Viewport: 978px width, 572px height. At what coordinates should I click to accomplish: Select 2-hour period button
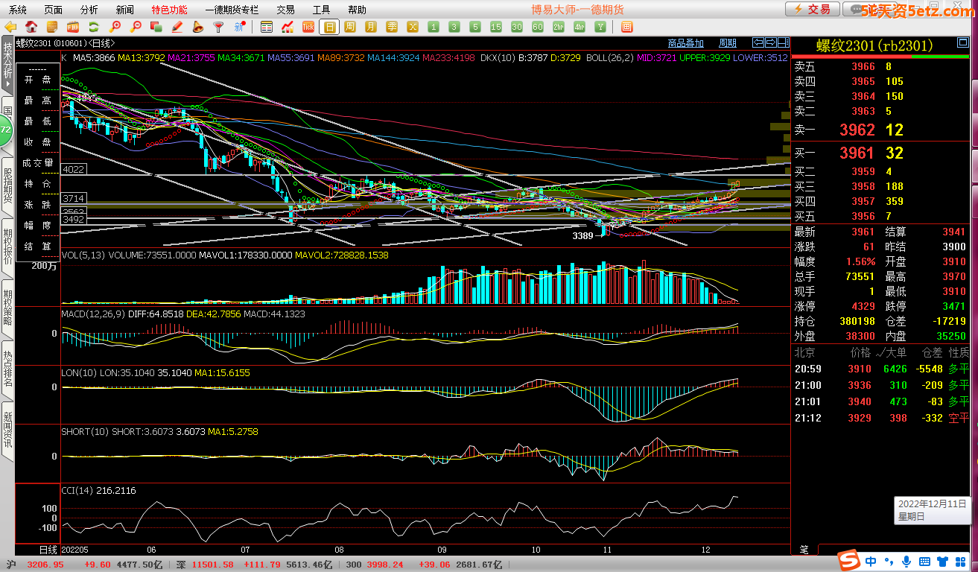pos(558,27)
